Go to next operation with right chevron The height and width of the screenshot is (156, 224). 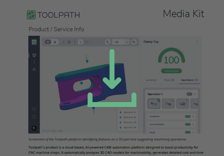click(195, 94)
